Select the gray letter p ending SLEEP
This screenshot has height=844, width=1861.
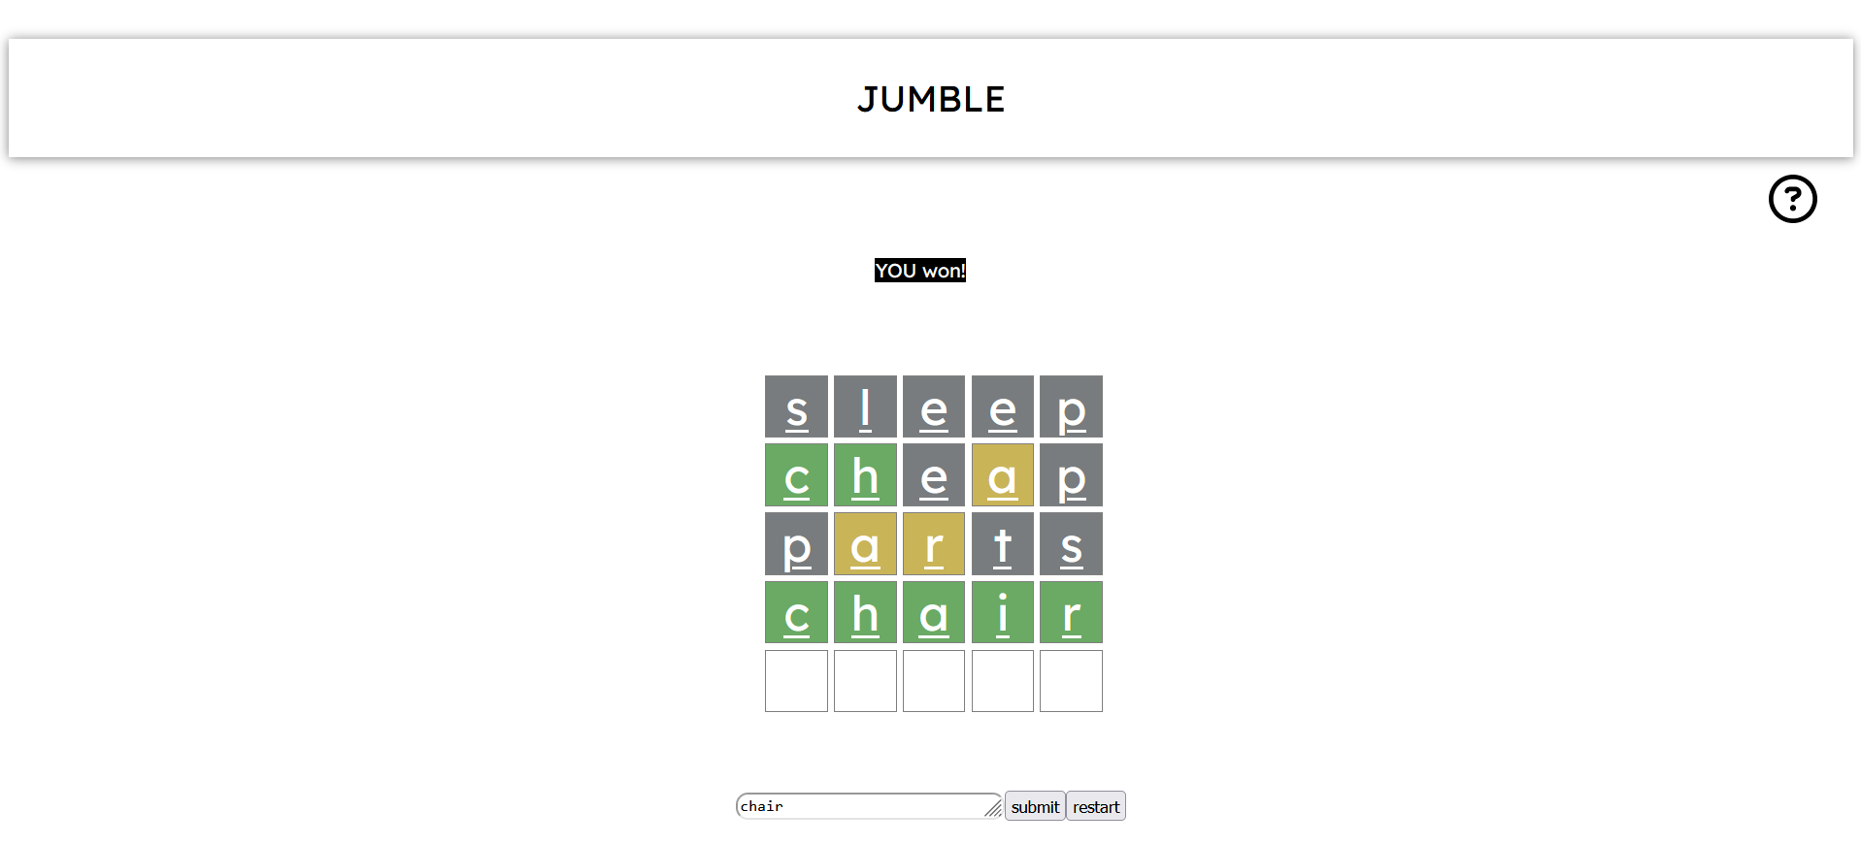[x=1071, y=406]
